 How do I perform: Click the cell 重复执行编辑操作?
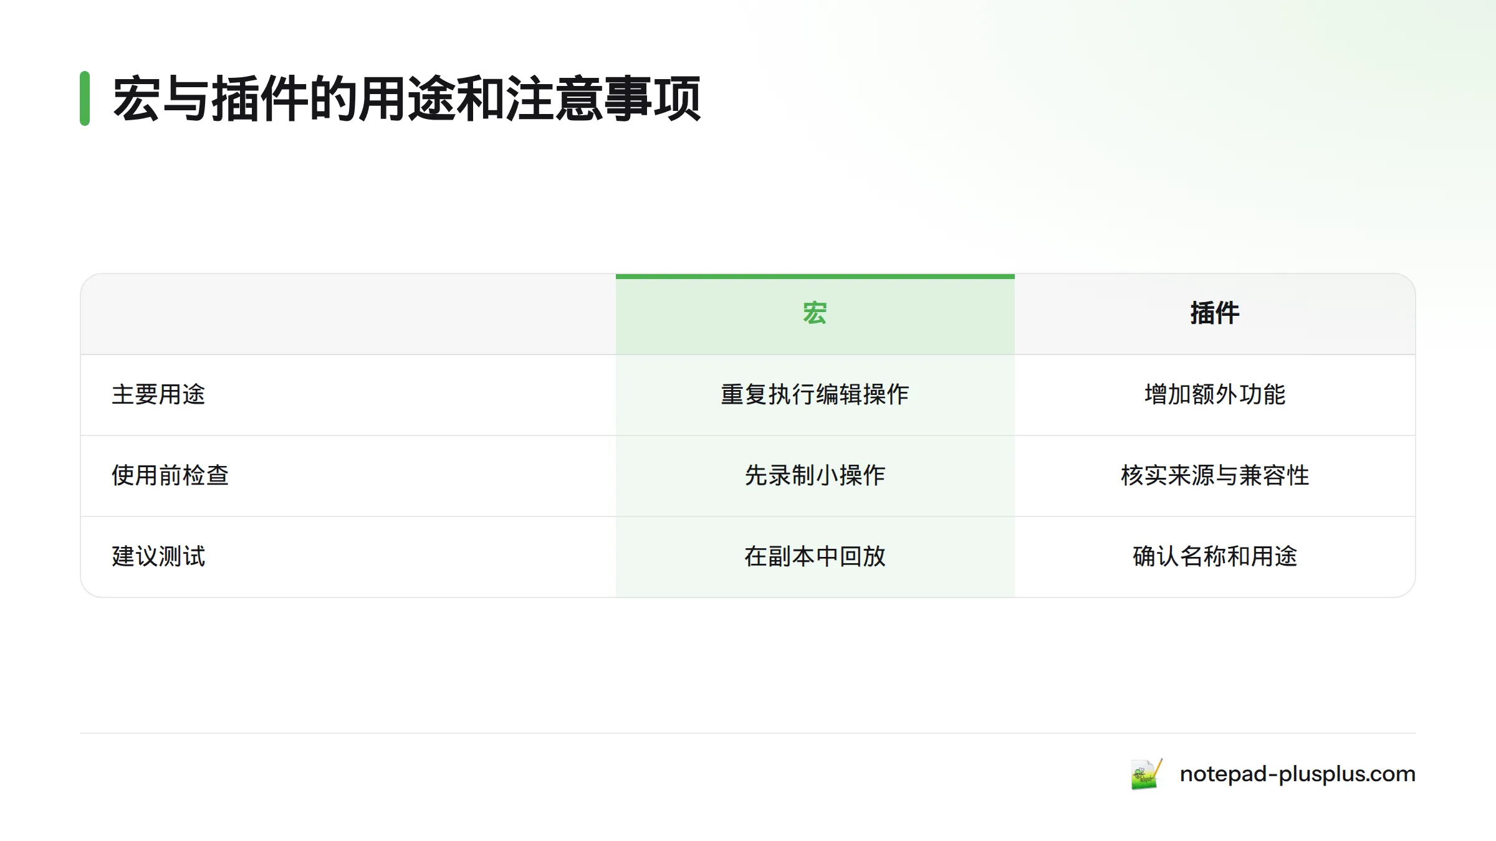[x=815, y=394]
